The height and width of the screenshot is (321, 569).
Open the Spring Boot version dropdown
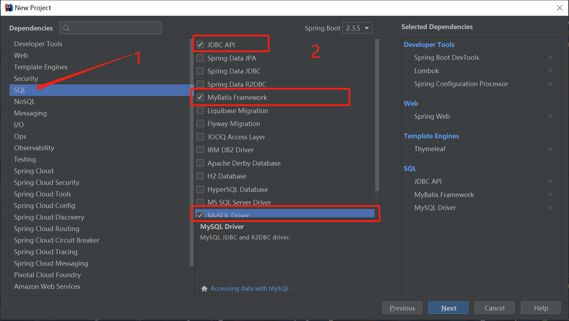pyautogui.click(x=357, y=28)
